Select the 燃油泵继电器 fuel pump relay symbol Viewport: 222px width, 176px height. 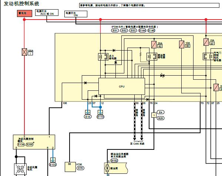click(x=152, y=56)
